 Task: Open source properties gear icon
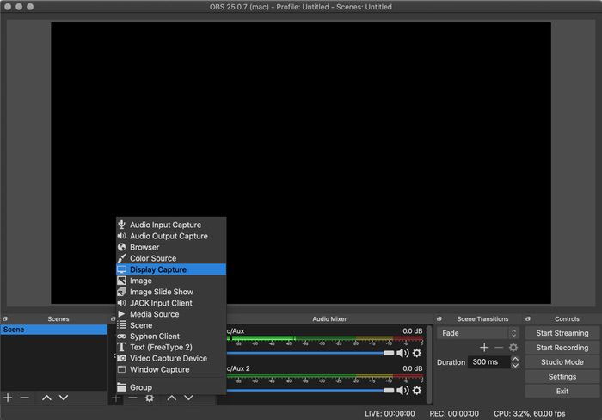coord(150,398)
